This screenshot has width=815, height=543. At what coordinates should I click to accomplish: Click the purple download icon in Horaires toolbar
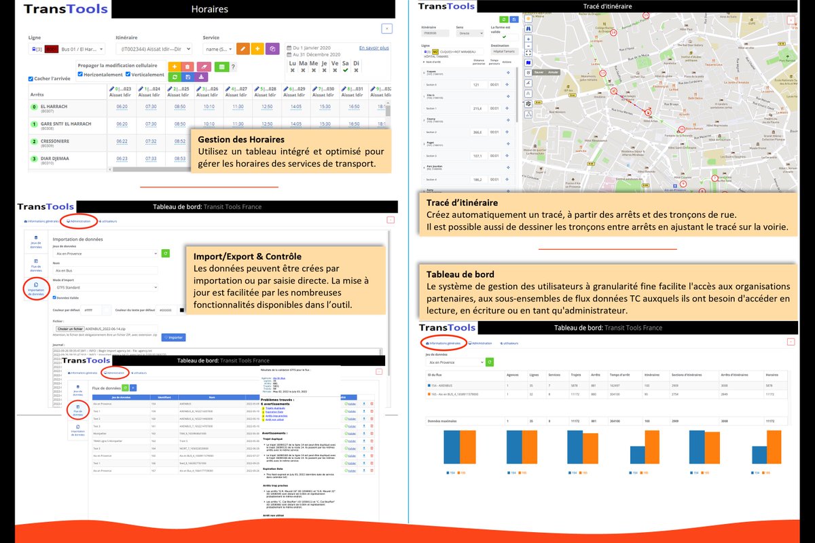tap(202, 77)
